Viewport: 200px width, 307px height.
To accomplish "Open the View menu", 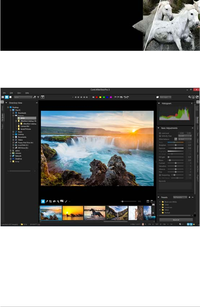I will coord(19,93).
